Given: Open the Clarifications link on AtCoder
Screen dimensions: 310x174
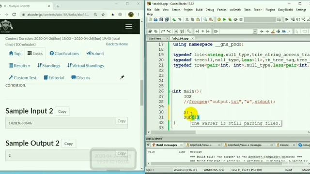Looking at the screenshot, I should [64, 54].
